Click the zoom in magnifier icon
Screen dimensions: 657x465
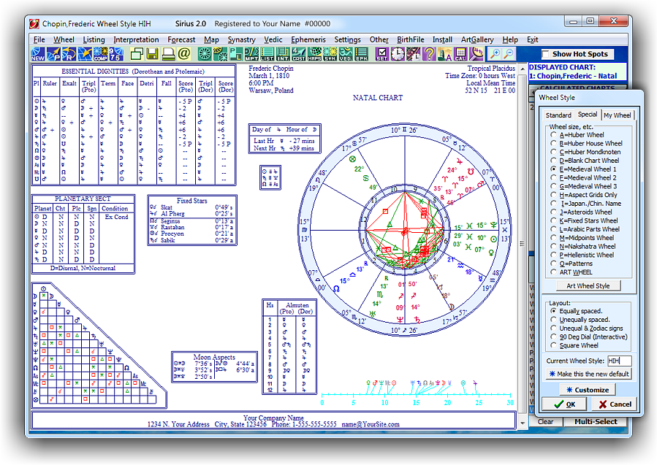point(495,54)
